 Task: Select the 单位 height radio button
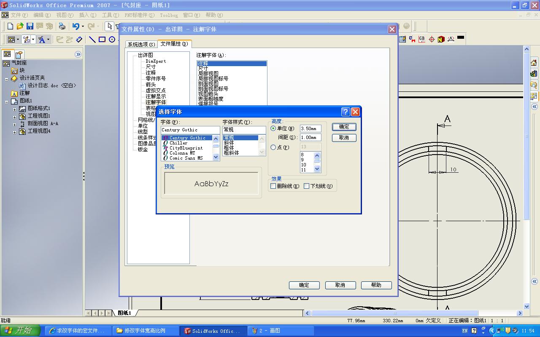pyautogui.click(x=273, y=128)
